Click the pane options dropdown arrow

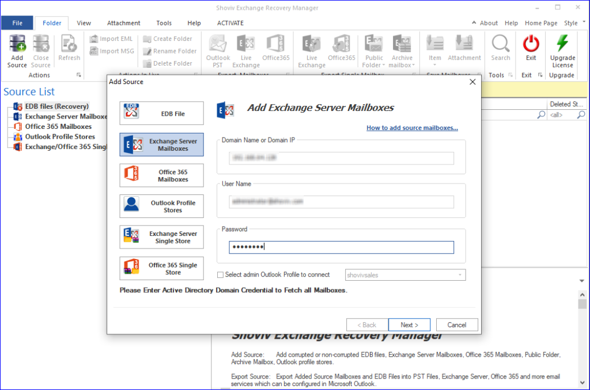point(582,281)
